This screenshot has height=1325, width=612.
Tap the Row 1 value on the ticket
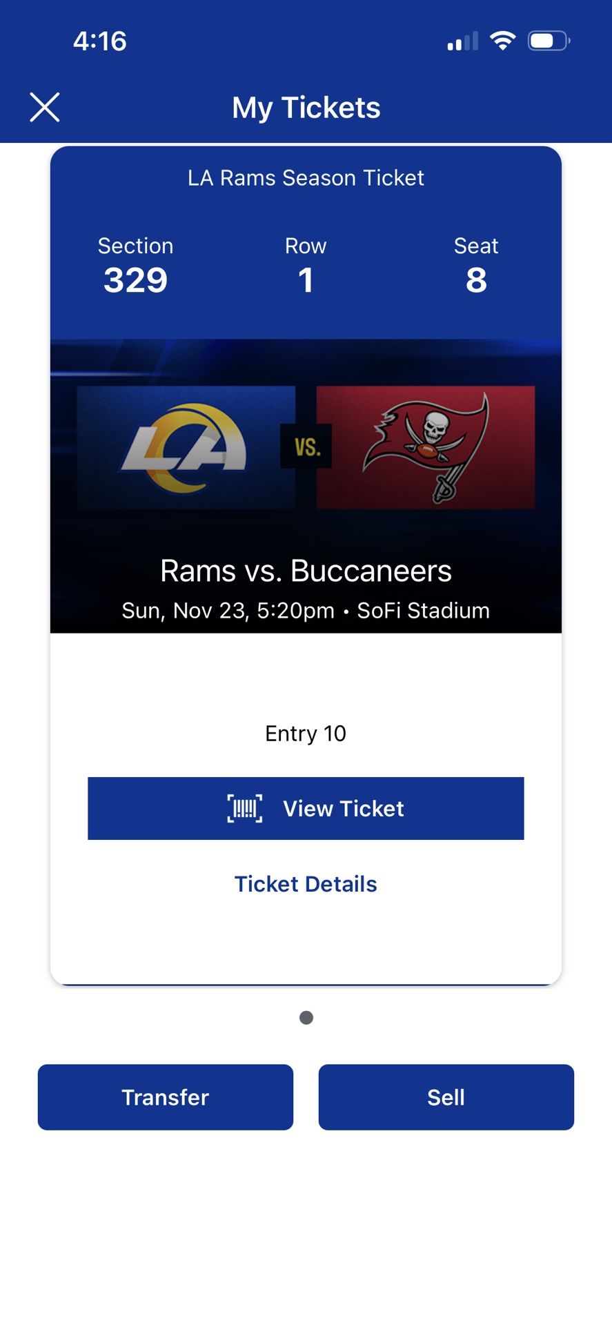pyautogui.click(x=306, y=279)
